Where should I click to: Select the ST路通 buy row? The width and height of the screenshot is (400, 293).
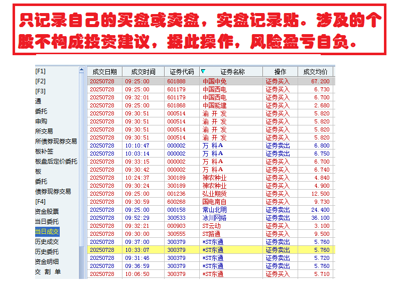(x=211, y=234)
